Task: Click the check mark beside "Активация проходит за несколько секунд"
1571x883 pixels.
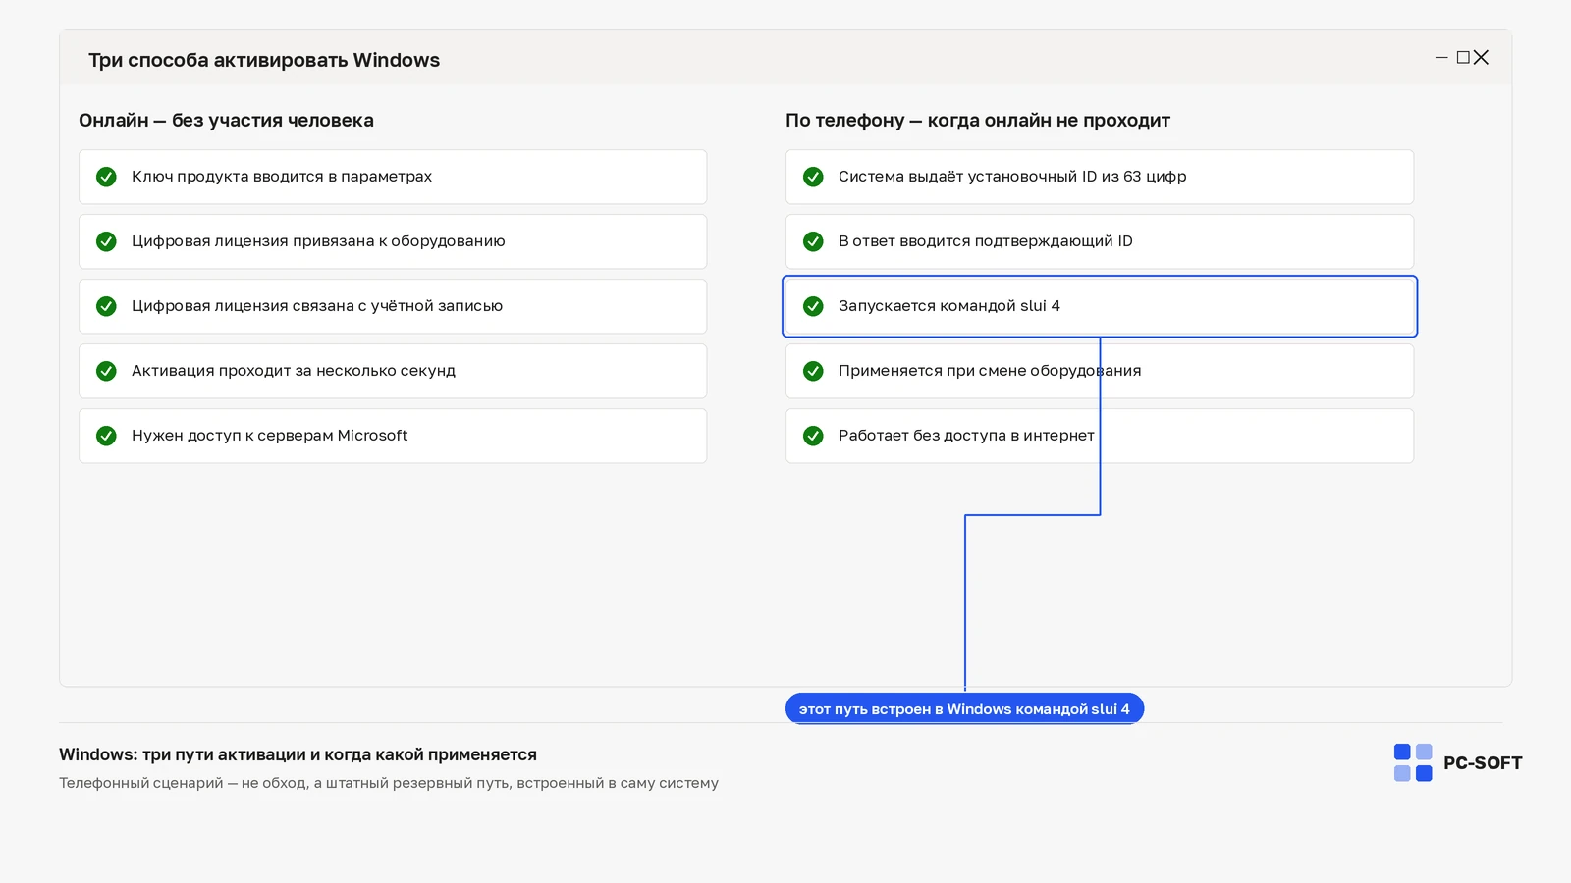Action: click(106, 371)
